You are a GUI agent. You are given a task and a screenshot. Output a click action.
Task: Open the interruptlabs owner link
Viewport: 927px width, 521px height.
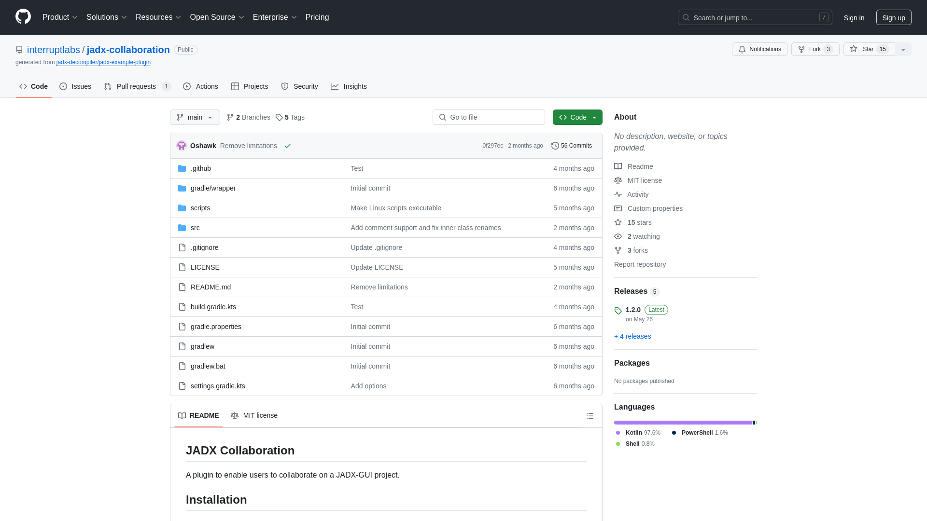pyautogui.click(x=54, y=50)
